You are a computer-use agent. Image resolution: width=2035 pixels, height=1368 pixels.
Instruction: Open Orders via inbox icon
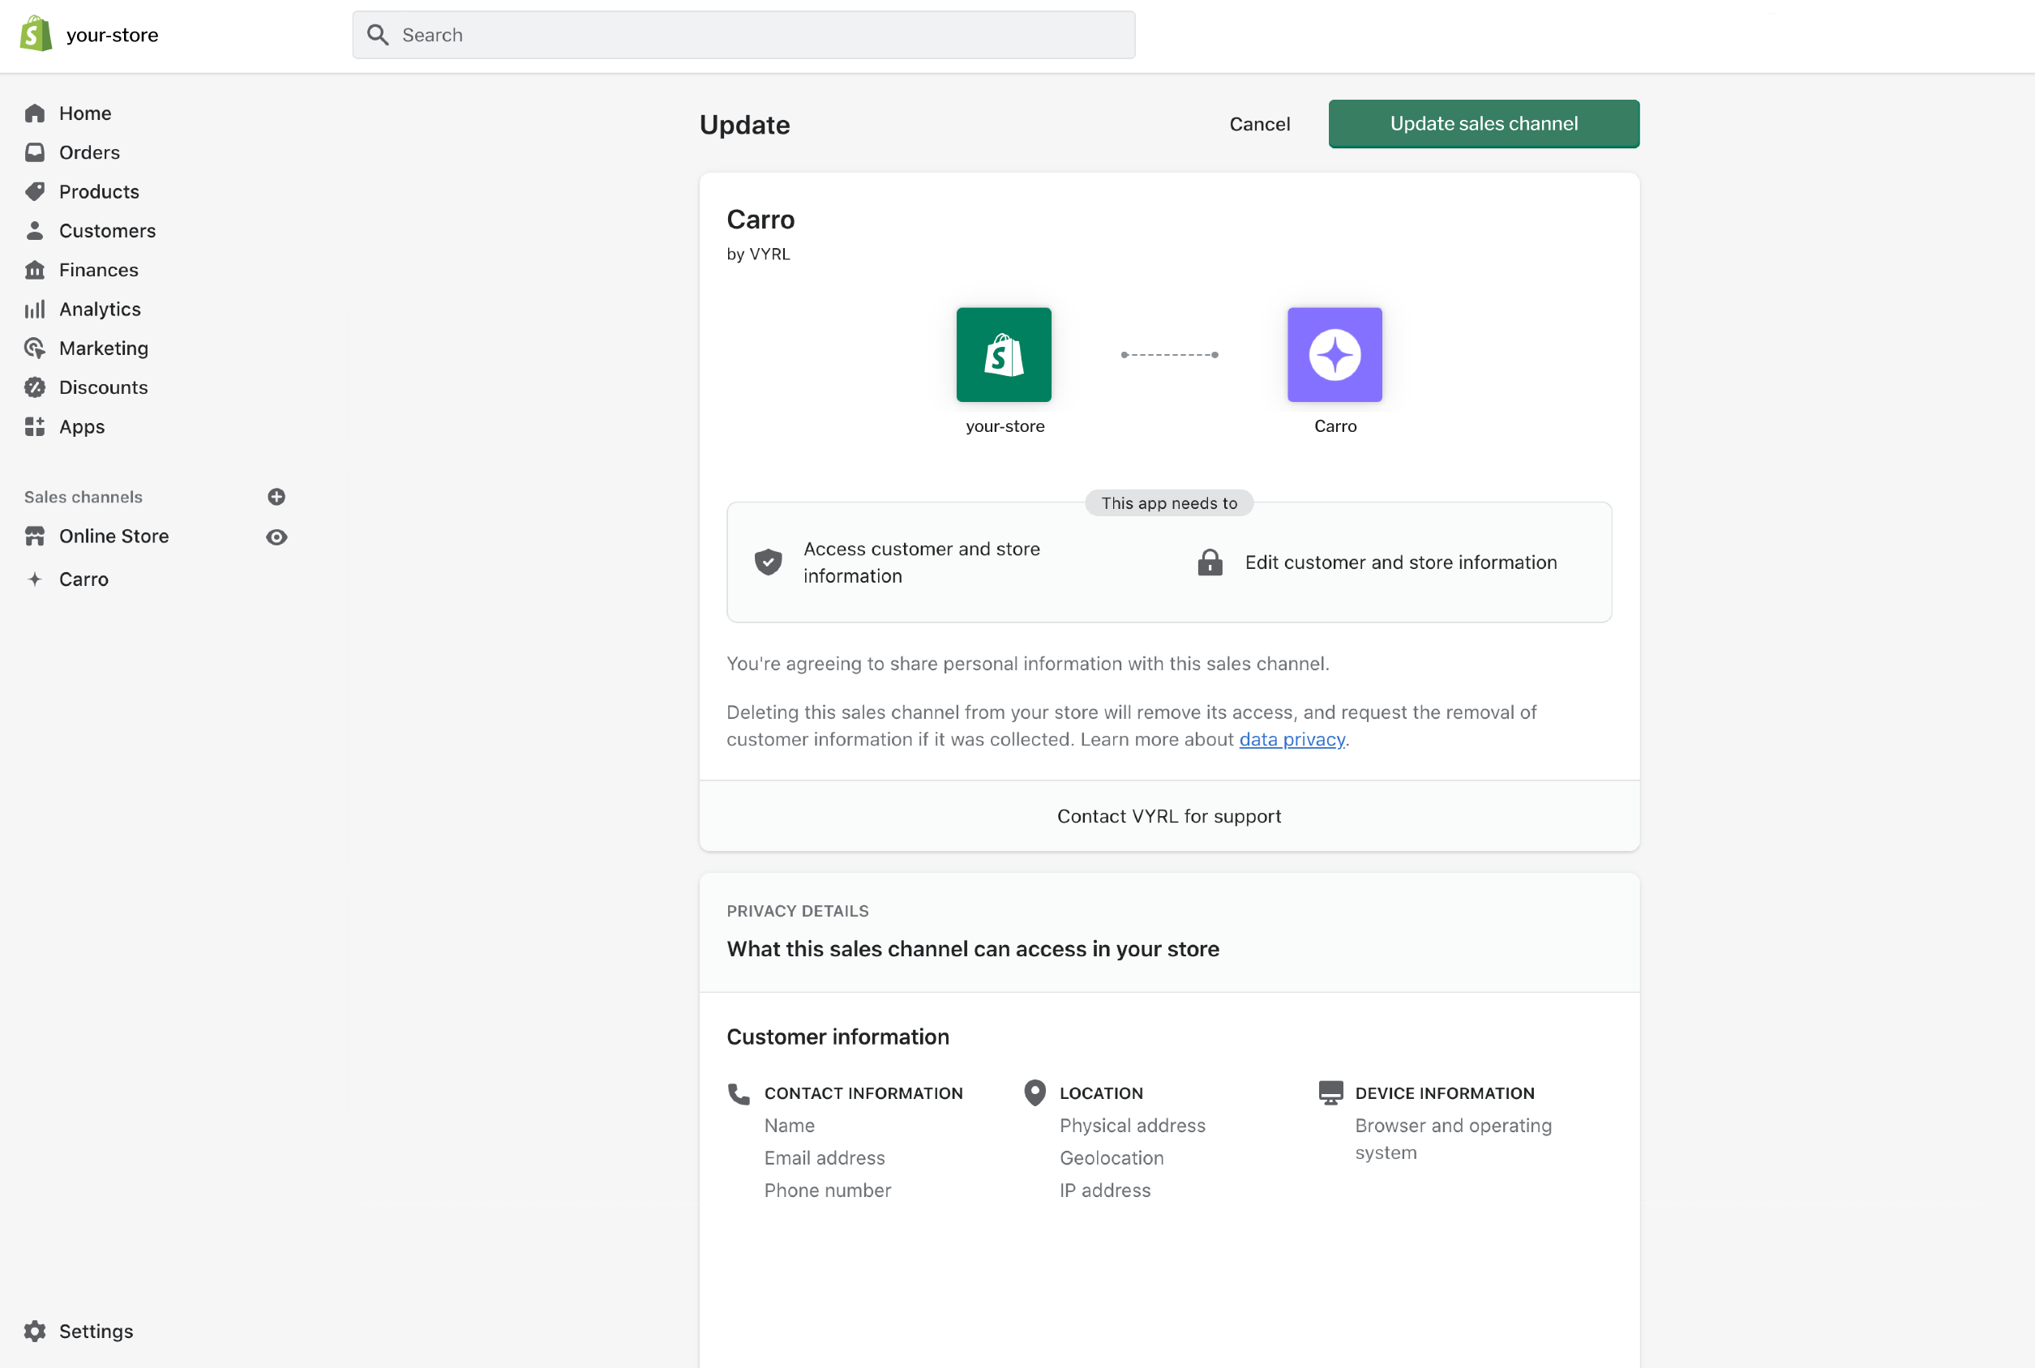(x=35, y=152)
